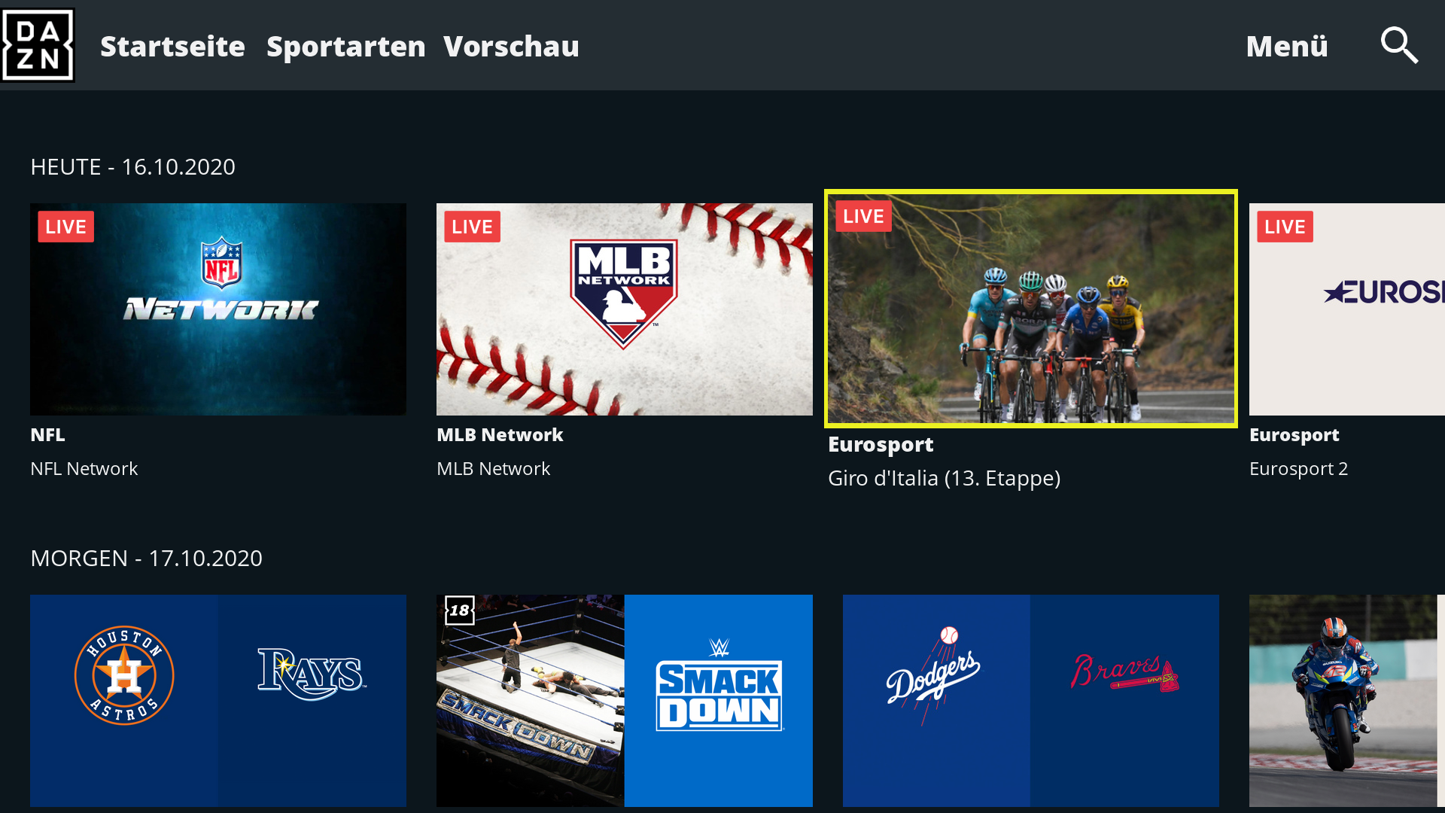Image resolution: width=1445 pixels, height=813 pixels.
Task: Open the NFL Network live thumbnail
Action: (218, 309)
